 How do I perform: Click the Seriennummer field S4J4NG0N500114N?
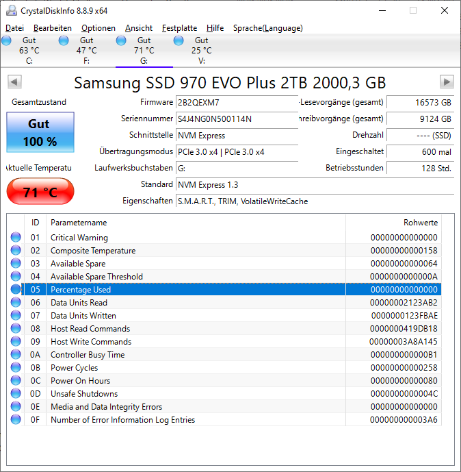click(237, 119)
